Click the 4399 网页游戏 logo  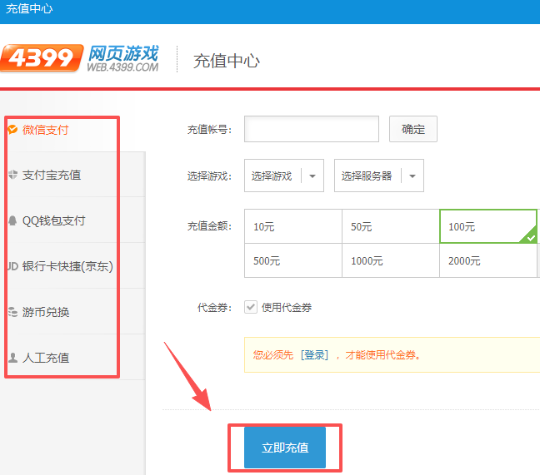pyautogui.click(x=80, y=58)
